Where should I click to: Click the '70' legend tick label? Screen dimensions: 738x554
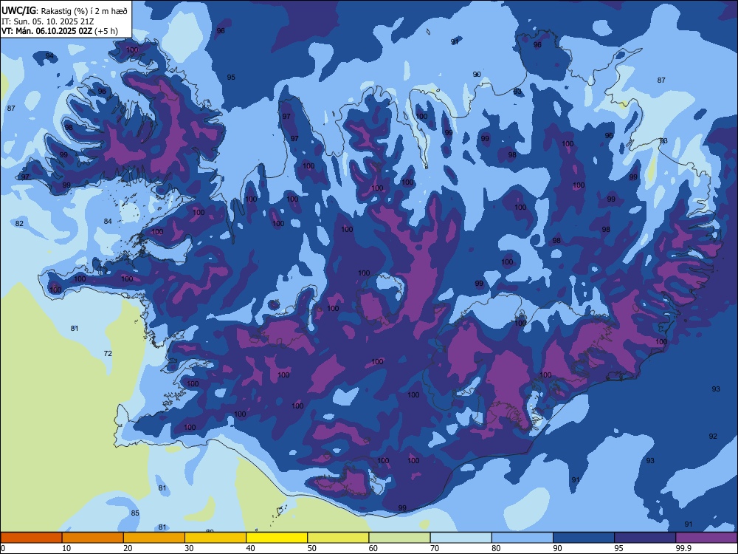[x=435, y=548]
